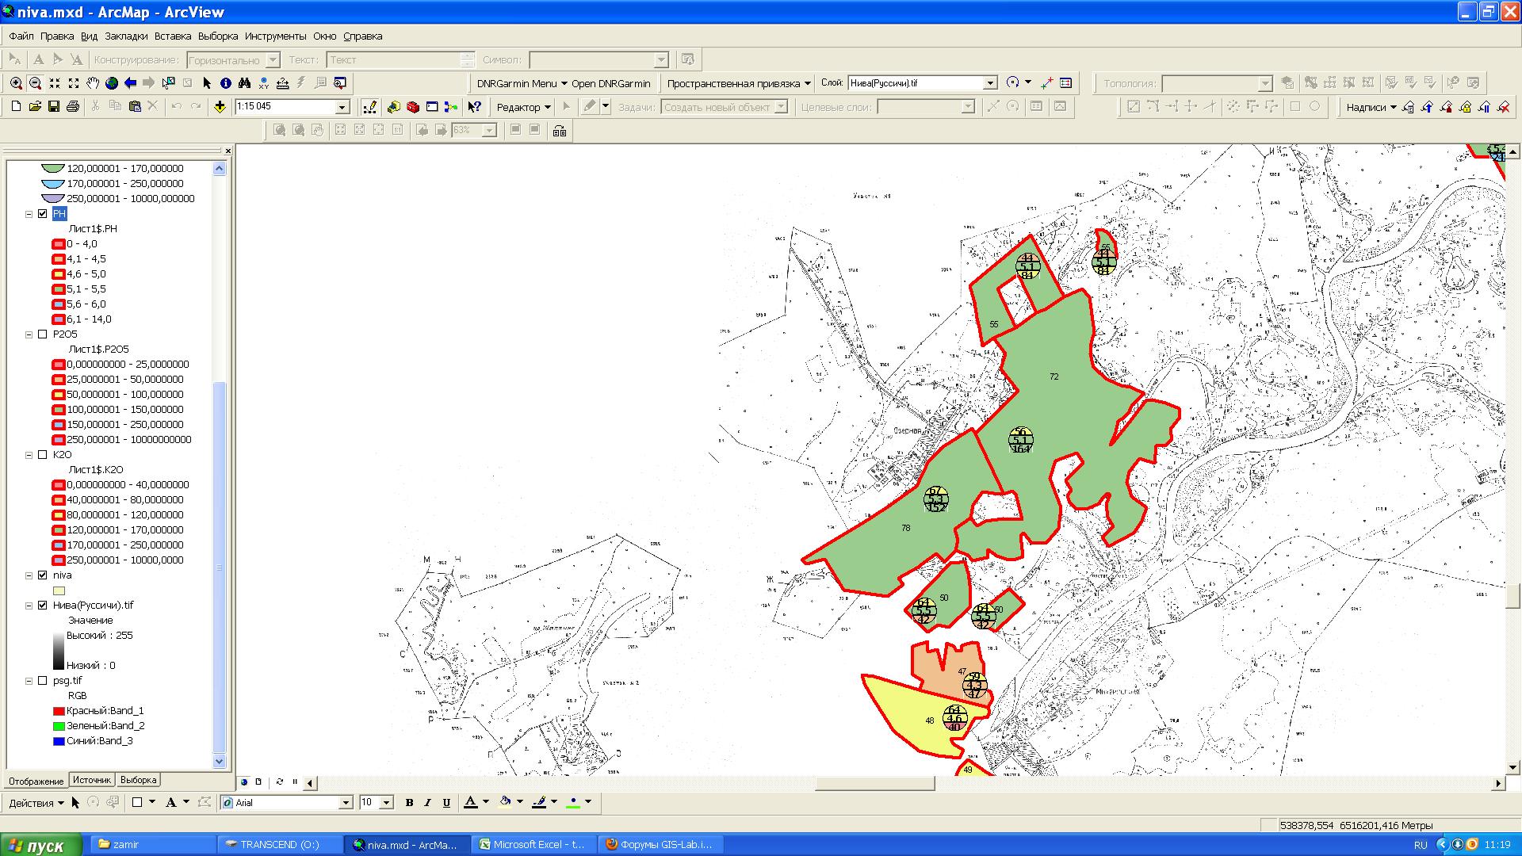The height and width of the screenshot is (856, 1522).
Task: Click the Open DNRGarmin button
Action: [610, 83]
